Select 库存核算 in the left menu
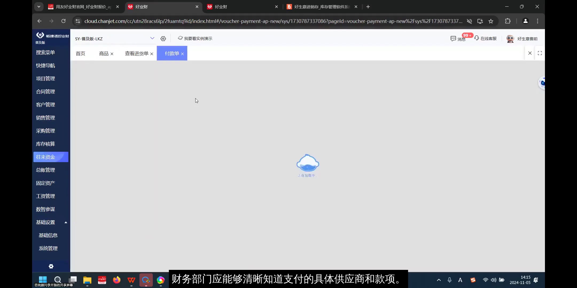 point(45,144)
